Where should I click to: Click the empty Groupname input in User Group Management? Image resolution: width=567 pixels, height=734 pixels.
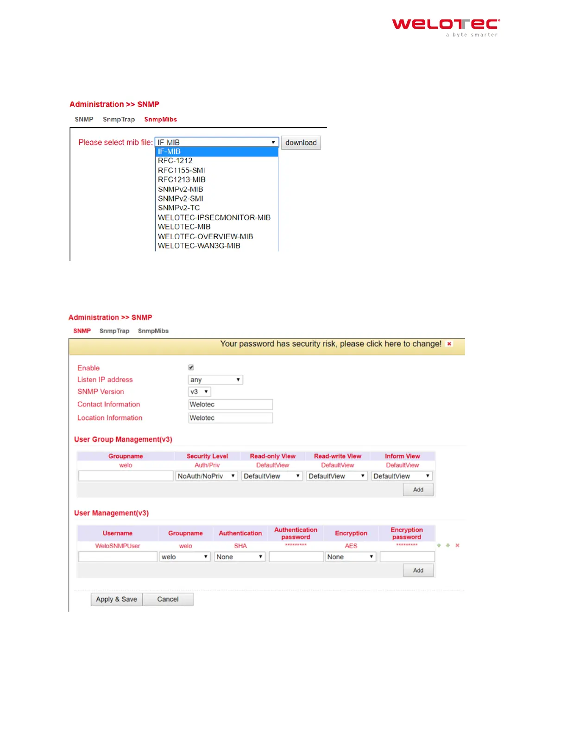(x=126, y=476)
